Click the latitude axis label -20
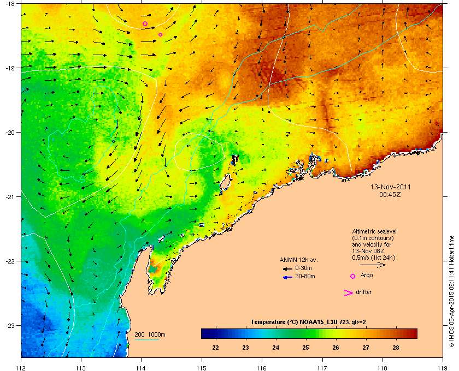Image resolution: width=459 pixels, height=371 pixels. (x=10, y=133)
